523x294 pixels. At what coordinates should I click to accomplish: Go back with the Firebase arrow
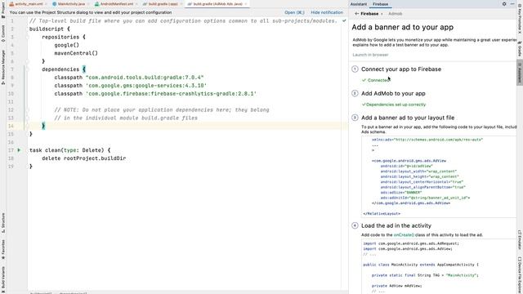click(x=356, y=14)
